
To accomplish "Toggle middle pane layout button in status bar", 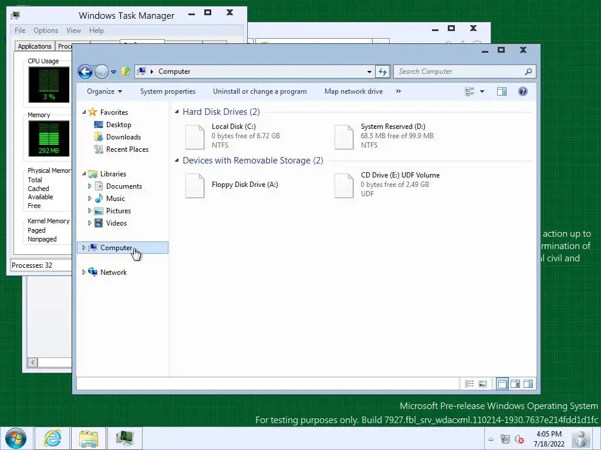I will (x=515, y=384).
